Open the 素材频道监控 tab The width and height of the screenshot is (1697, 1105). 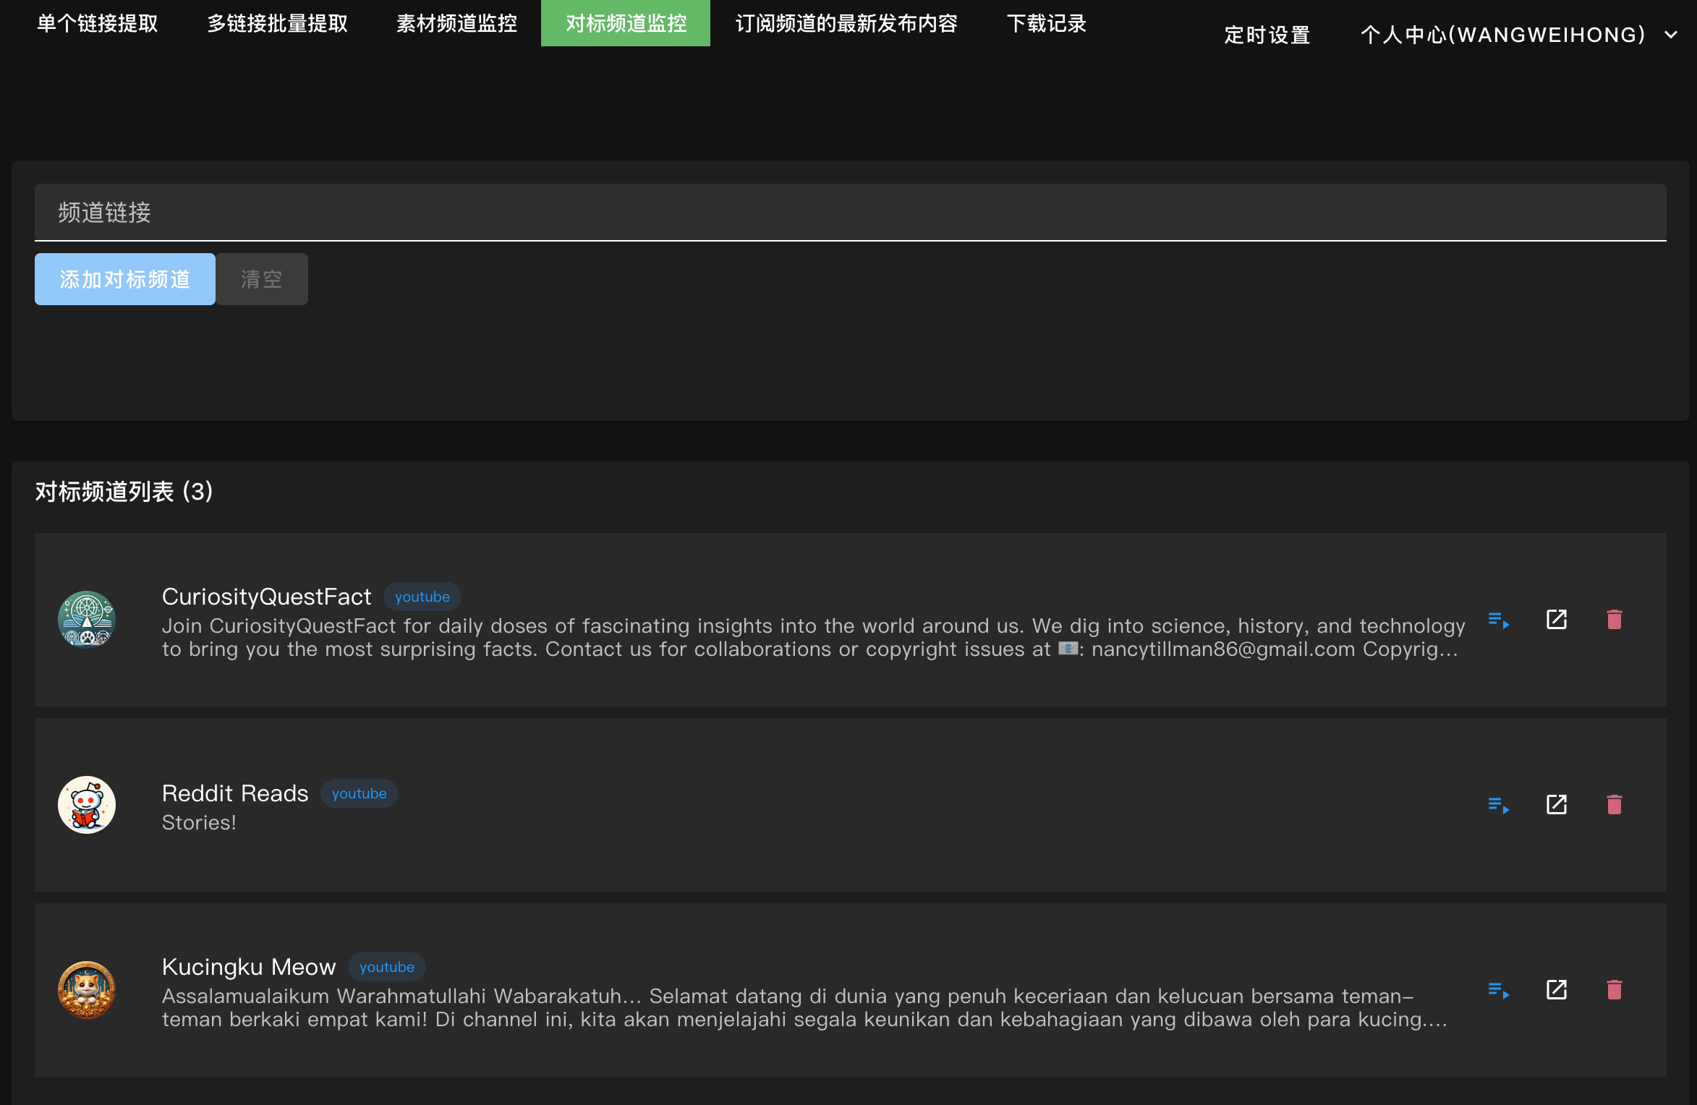pyautogui.click(x=456, y=23)
